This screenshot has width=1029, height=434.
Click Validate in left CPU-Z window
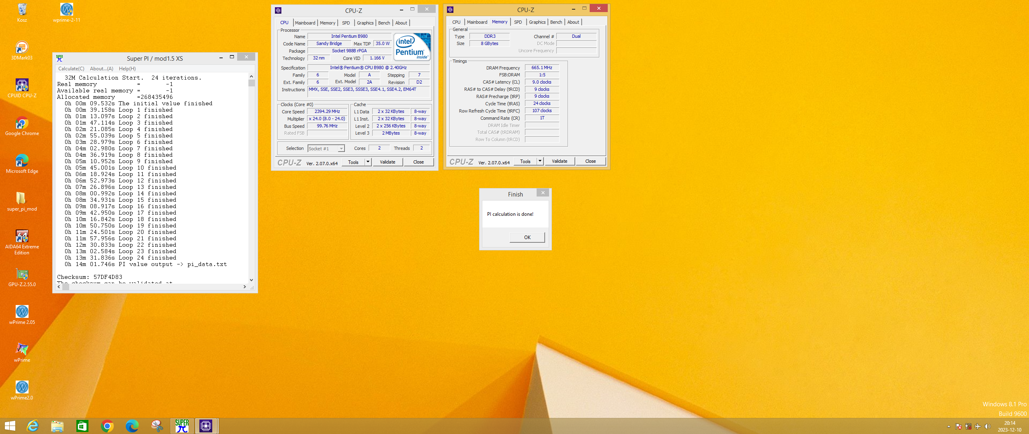(x=387, y=162)
